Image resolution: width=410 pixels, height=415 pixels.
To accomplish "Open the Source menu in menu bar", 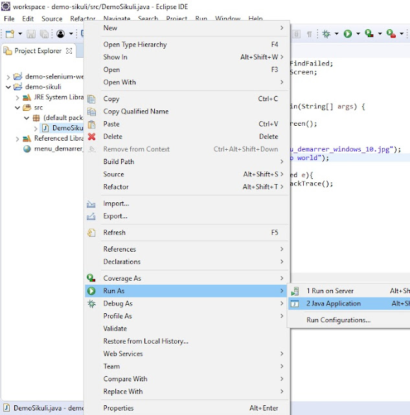I will tap(52, 19).
